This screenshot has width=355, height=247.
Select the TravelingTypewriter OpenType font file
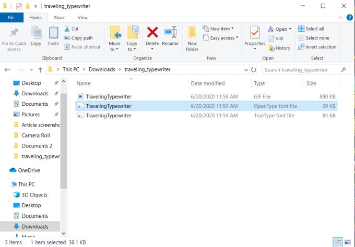point(206,106)
